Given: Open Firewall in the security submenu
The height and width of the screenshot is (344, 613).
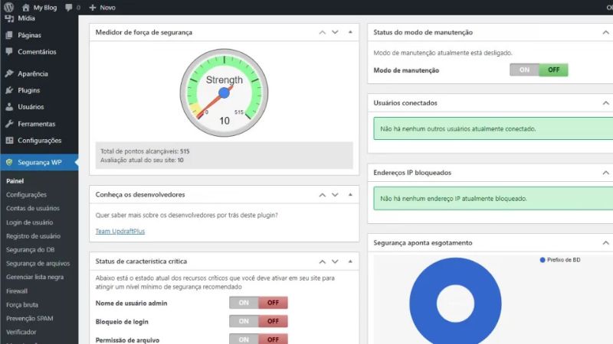Looking at the screenshot, I should 17,291.
